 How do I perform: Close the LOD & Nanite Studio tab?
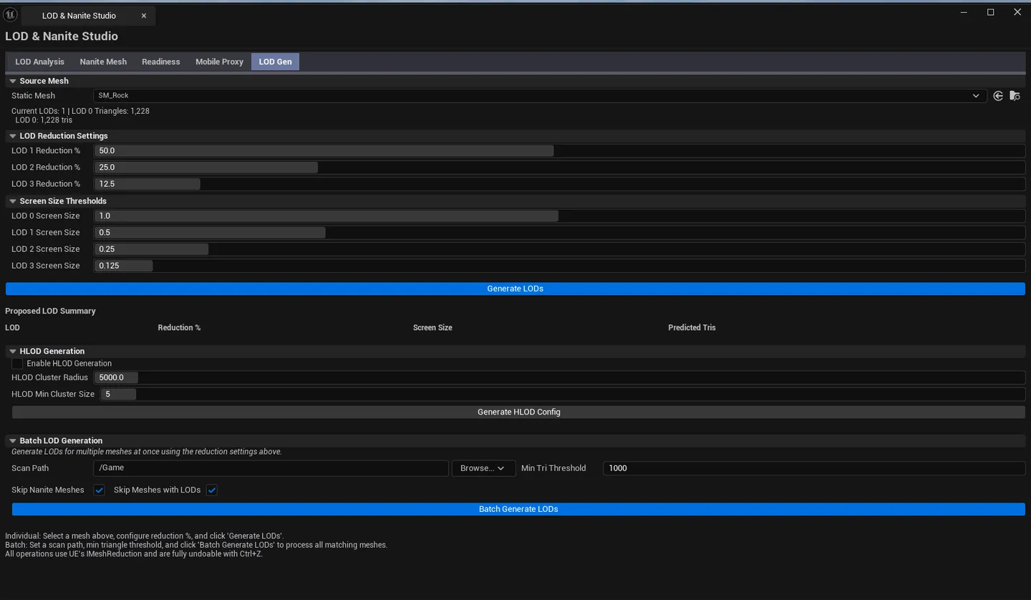pyautogui.click(x=144, y=16)
